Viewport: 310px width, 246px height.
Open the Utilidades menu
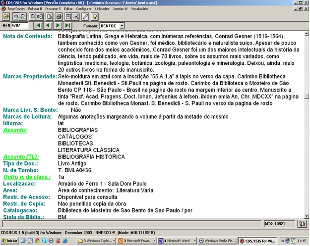pos(102,9)
